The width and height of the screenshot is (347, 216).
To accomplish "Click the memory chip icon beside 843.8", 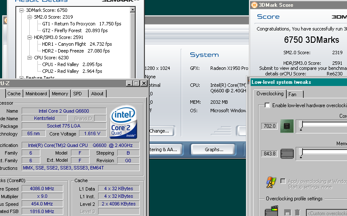I will coord(287,154).
